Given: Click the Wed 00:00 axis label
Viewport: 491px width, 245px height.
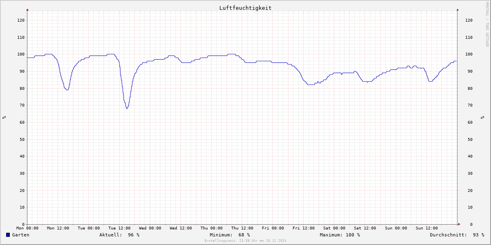Looking at the screenshot, I should tap(150, 228).
